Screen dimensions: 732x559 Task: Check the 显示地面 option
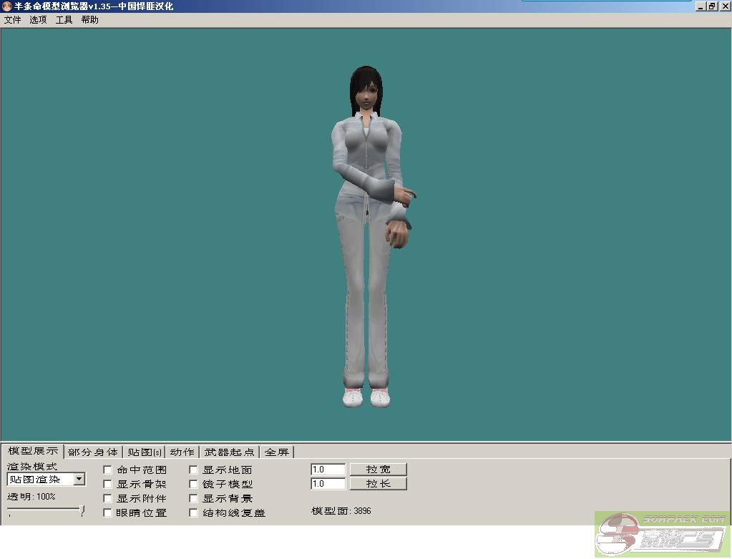tap(194, 470)
